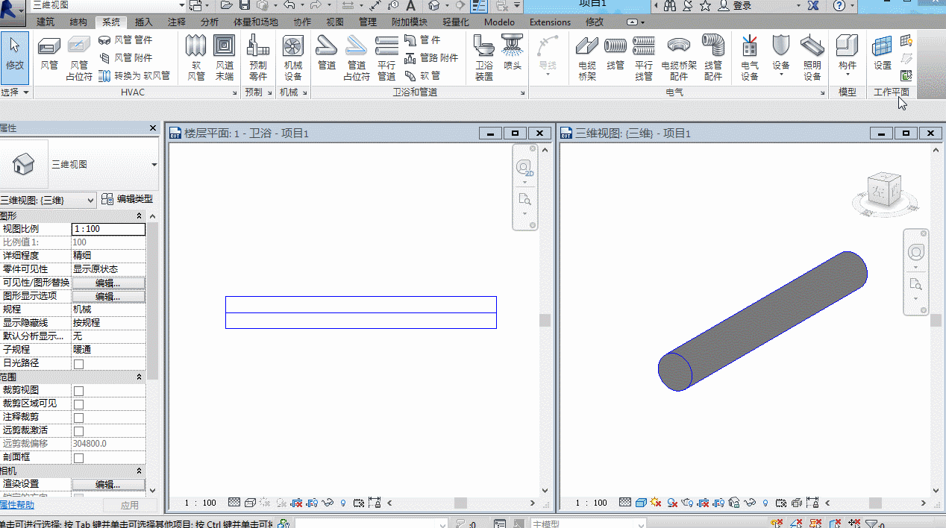
Task: Click the 视图比例 1:100 value field
Action: [108, 229]
